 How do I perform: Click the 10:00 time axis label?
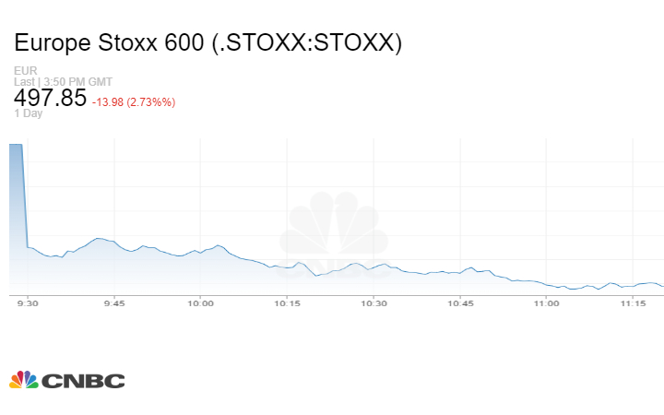coord(200,302)
